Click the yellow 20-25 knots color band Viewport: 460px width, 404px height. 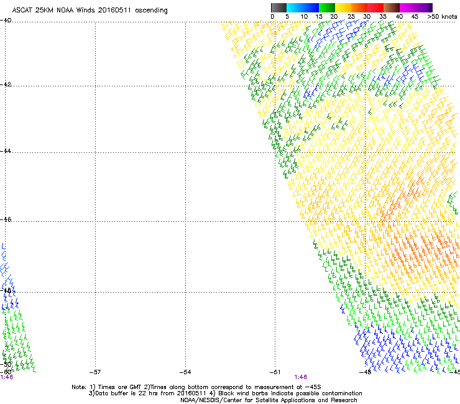[343, 7]
